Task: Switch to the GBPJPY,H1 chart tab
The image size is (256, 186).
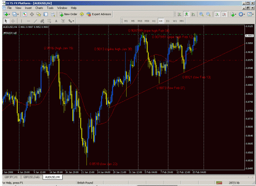Action: point(11,177)
